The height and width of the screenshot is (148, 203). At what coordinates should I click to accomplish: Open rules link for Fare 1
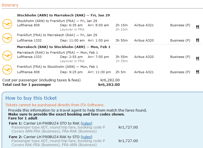(x=86, y=123)
